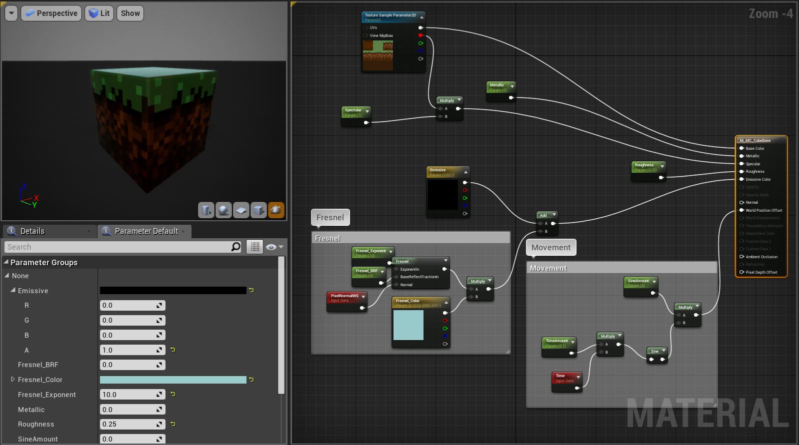Click the grass block texture thumbnail in node
Screen dimensions: 799x445
378,55
